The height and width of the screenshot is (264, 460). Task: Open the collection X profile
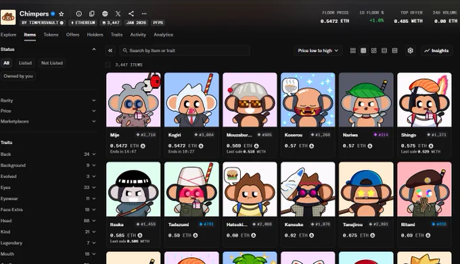[118, 14]
